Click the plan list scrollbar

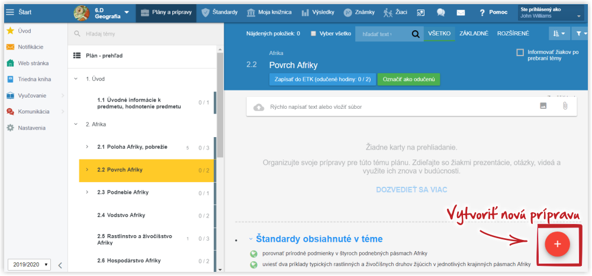pyautogui.click(x=220, y=106)
